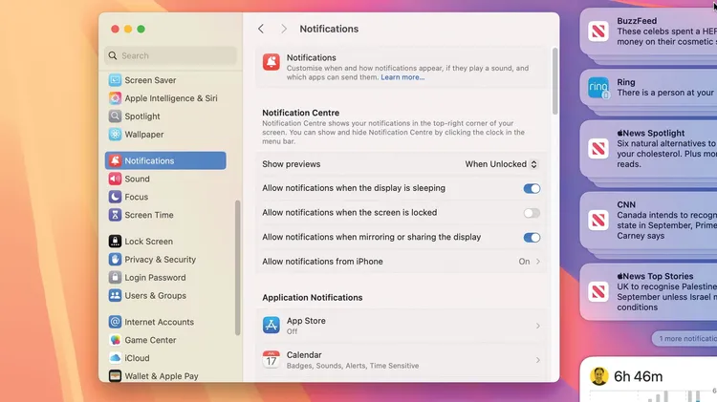Select the Wallpaper sidebar icon
Viewport: 717px width, 402px height.
(x=115, y=135)
